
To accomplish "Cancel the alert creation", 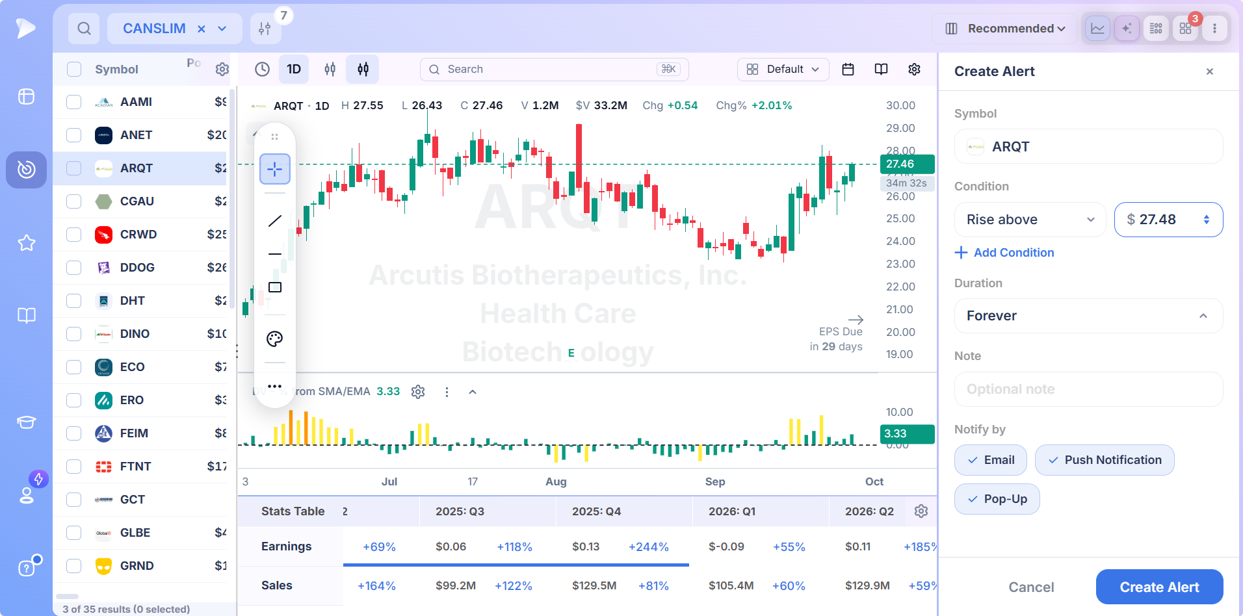I will click(1031, 587).
